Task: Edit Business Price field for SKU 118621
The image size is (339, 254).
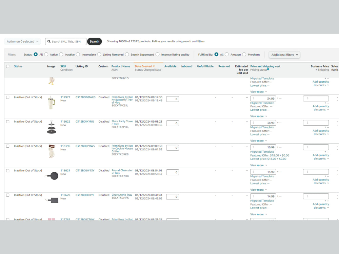Action: (316, 172)
